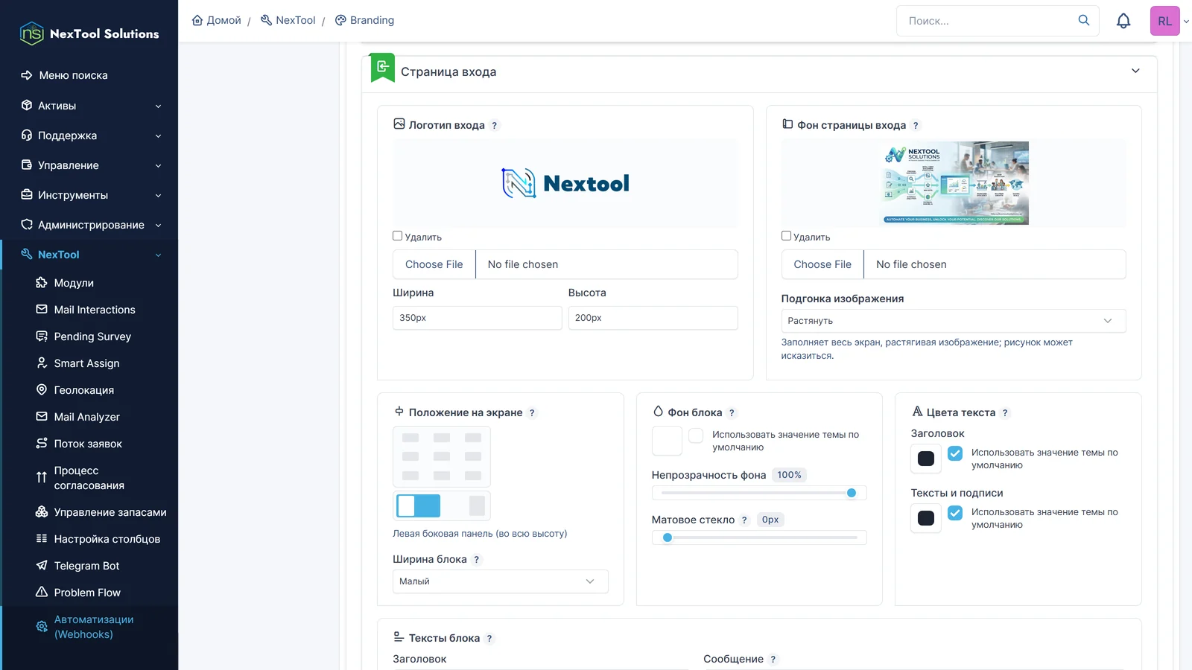The height and width of the screenshot is (670, 1192).
Task: Click Choose File for login page background
Action: tap(822, 264)
